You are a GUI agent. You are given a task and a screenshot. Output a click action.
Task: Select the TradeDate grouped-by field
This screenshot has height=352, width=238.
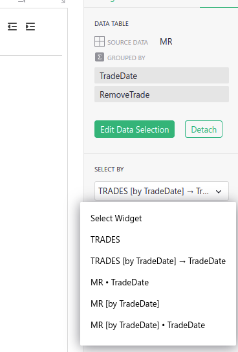point(162,76)
